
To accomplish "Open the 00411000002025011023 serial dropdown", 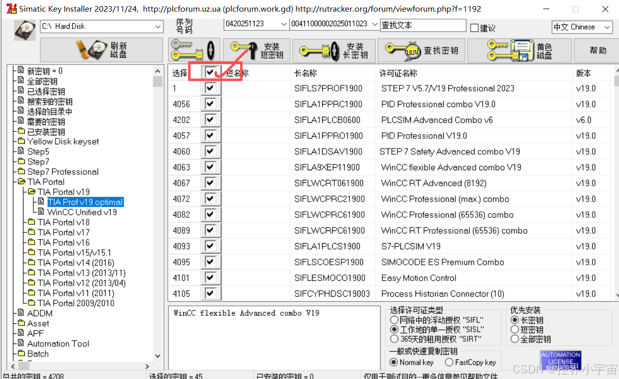I will point(374,24).
